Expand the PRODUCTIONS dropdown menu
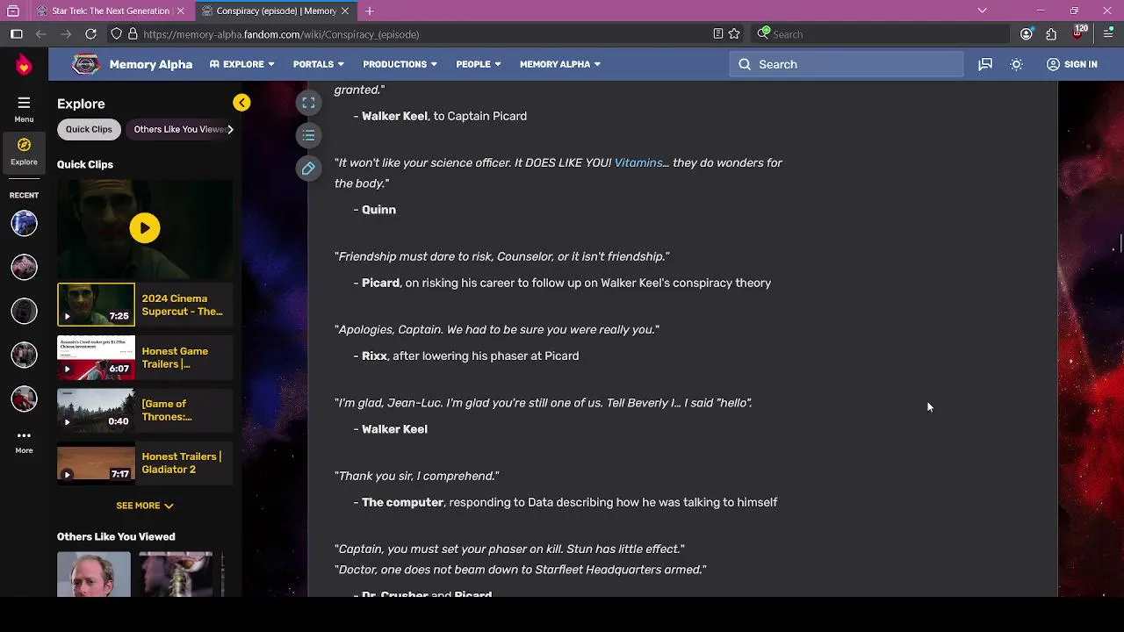The height and width of the screenshot is (632, 1124). (x=400, y=64)
